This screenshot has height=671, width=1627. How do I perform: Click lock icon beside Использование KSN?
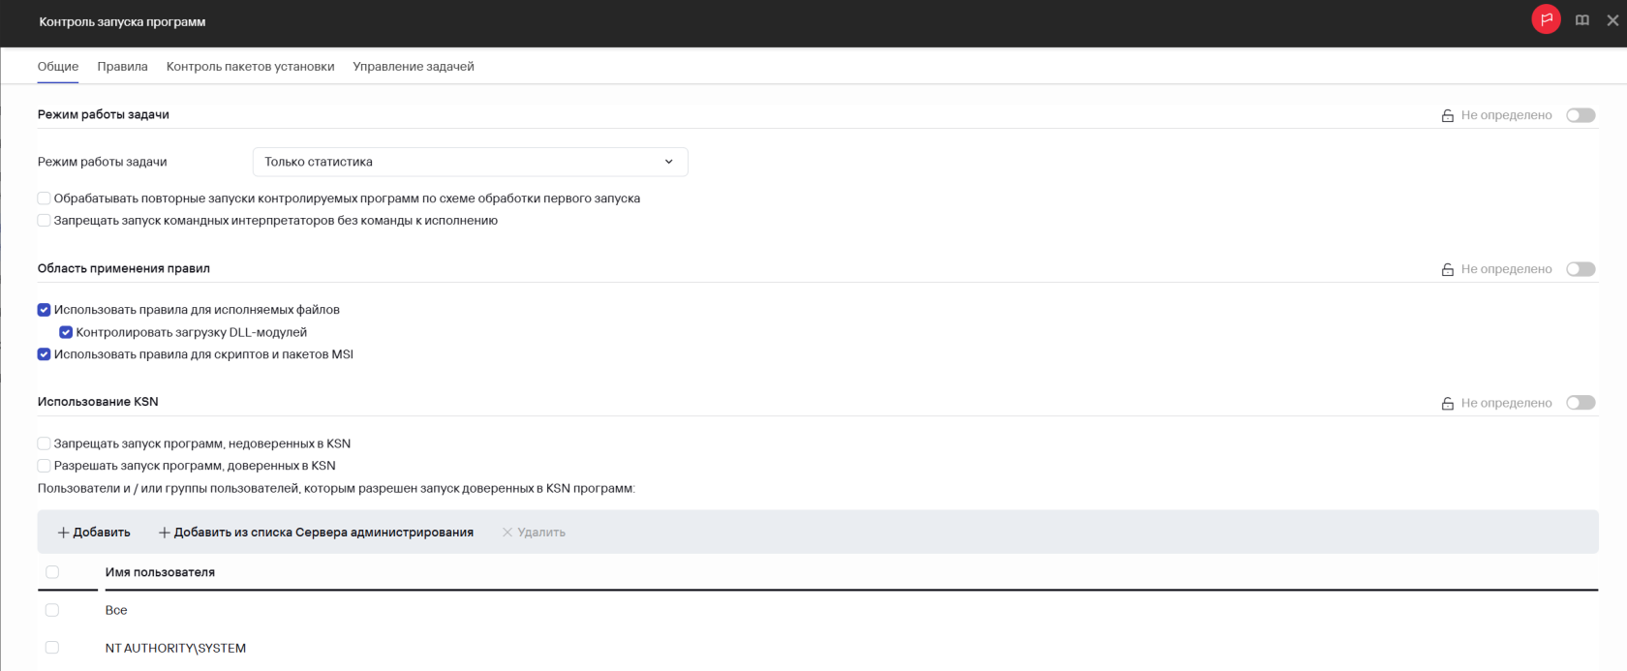(1448, 403)
